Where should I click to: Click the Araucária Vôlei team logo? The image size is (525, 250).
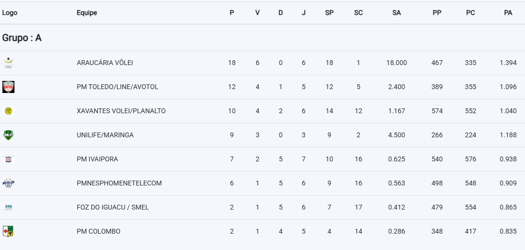pos(8,63)
